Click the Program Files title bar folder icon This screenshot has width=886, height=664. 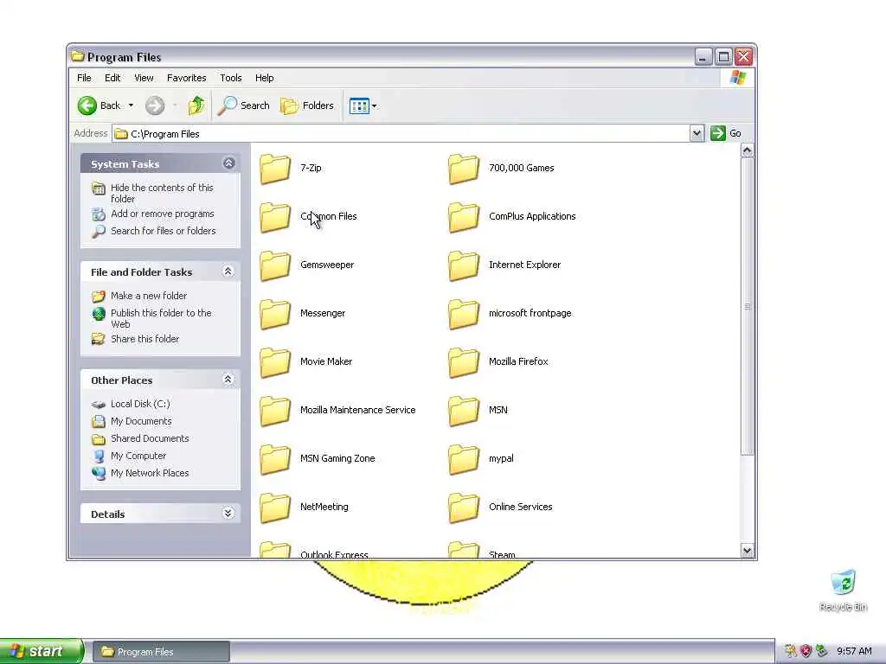coord(77,56)
